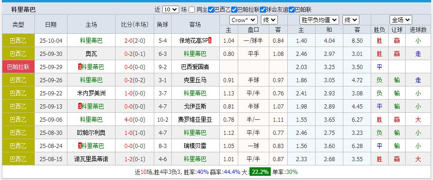
Task: Select the 日期 column header
Action: [51, 24]
